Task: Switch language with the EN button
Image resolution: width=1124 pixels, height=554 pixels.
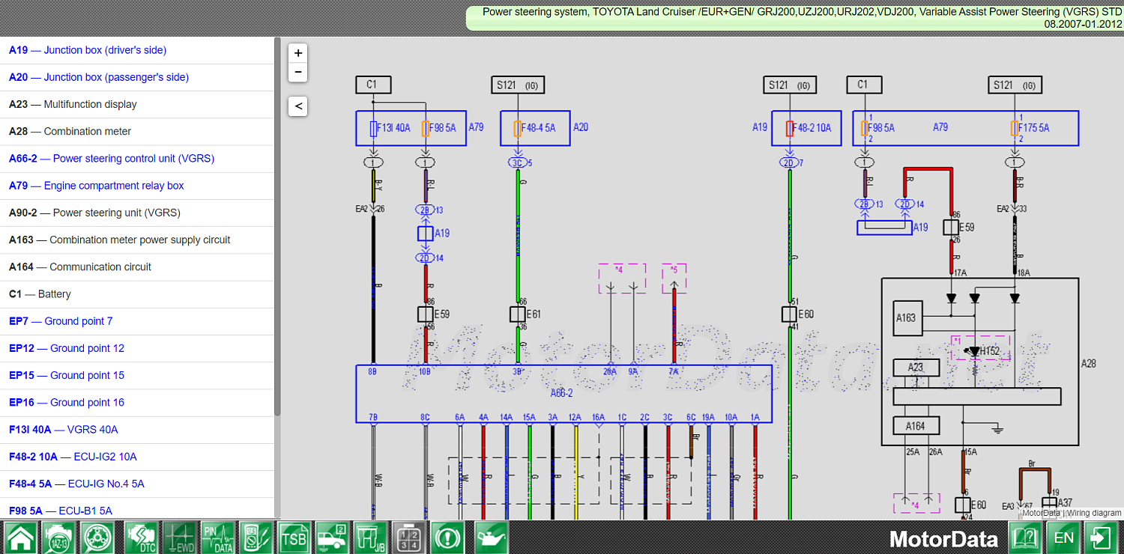Action: tap(1063, 538)
